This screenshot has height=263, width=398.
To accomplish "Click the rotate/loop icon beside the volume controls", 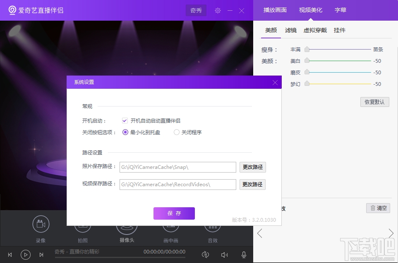I will (x=205, y=254).
